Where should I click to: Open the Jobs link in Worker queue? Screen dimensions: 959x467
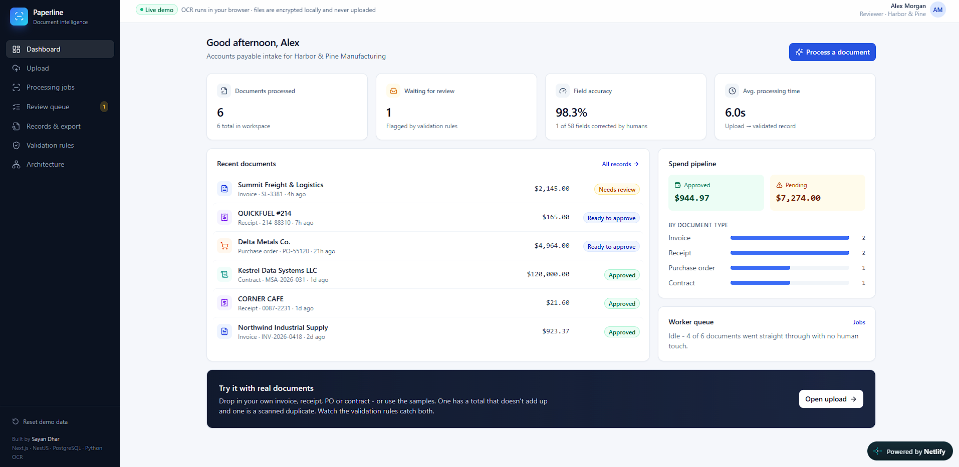tap(859, 322)
